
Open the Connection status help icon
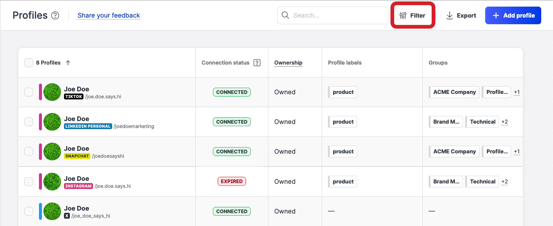click(257, 62)
